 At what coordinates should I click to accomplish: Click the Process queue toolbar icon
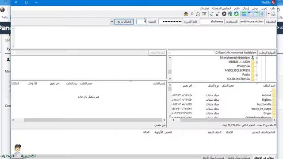pos(230,14)
